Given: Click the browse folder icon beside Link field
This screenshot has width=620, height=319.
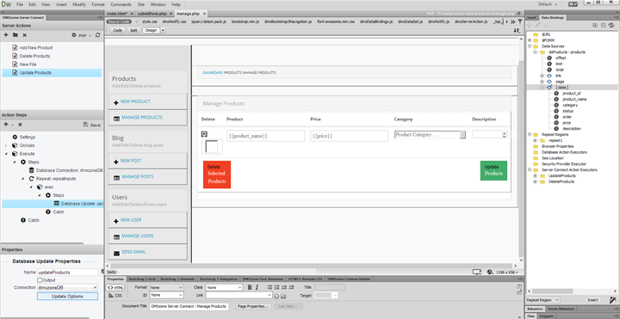Looking at the screenshot, I should click(x=283, y=296).
